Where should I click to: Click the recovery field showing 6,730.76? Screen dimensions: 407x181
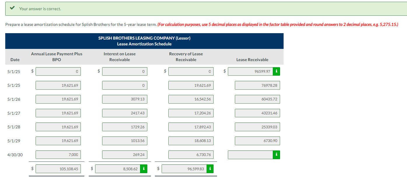coord(191,155)
